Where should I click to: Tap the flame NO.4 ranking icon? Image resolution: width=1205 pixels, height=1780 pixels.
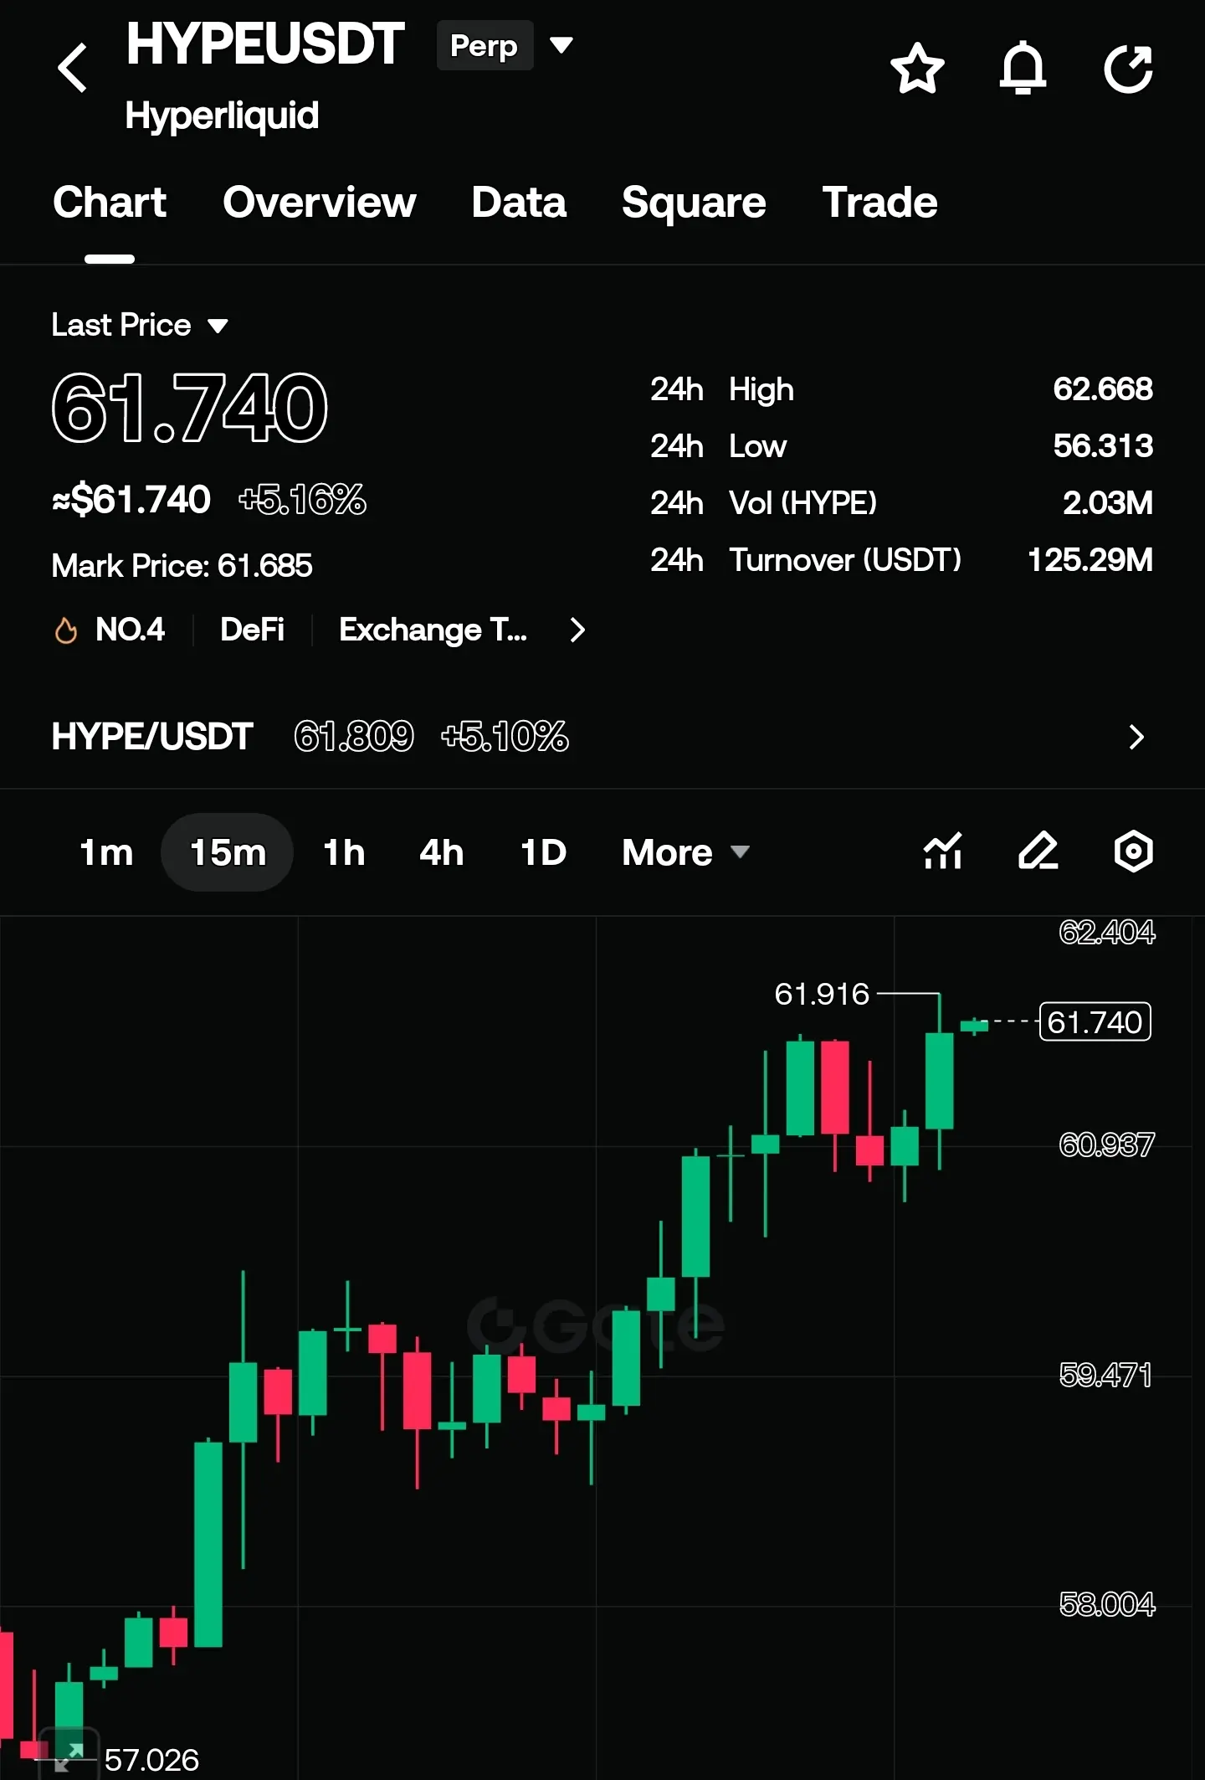65,630
